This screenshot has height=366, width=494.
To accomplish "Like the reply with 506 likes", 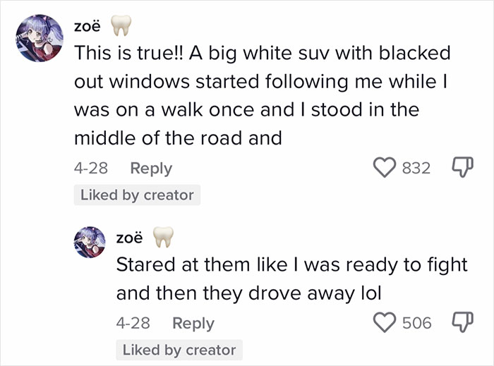I will pyautogui.click(x=383, y=322).
